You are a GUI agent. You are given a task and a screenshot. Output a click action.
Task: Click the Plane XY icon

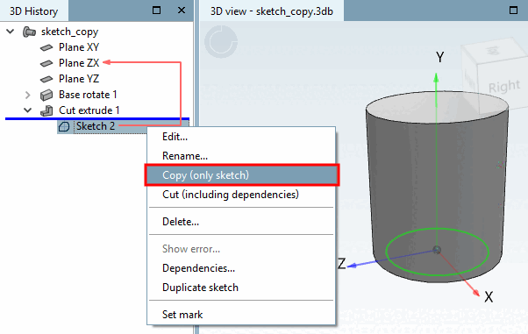(46, 47)
